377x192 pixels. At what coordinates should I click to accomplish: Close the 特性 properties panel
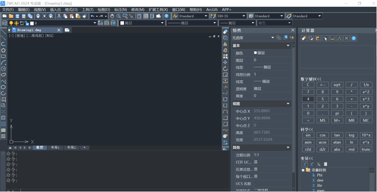293,30
